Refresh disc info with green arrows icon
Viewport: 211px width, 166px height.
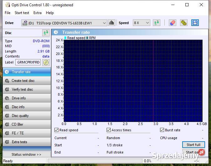46,33
